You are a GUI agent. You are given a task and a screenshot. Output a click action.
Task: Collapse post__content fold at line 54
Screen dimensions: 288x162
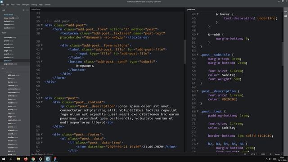click(42, 102)
